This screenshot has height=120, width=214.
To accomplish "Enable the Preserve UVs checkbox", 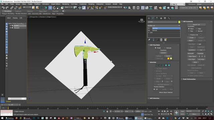I will pyautogui.click(x=189, y=35).
